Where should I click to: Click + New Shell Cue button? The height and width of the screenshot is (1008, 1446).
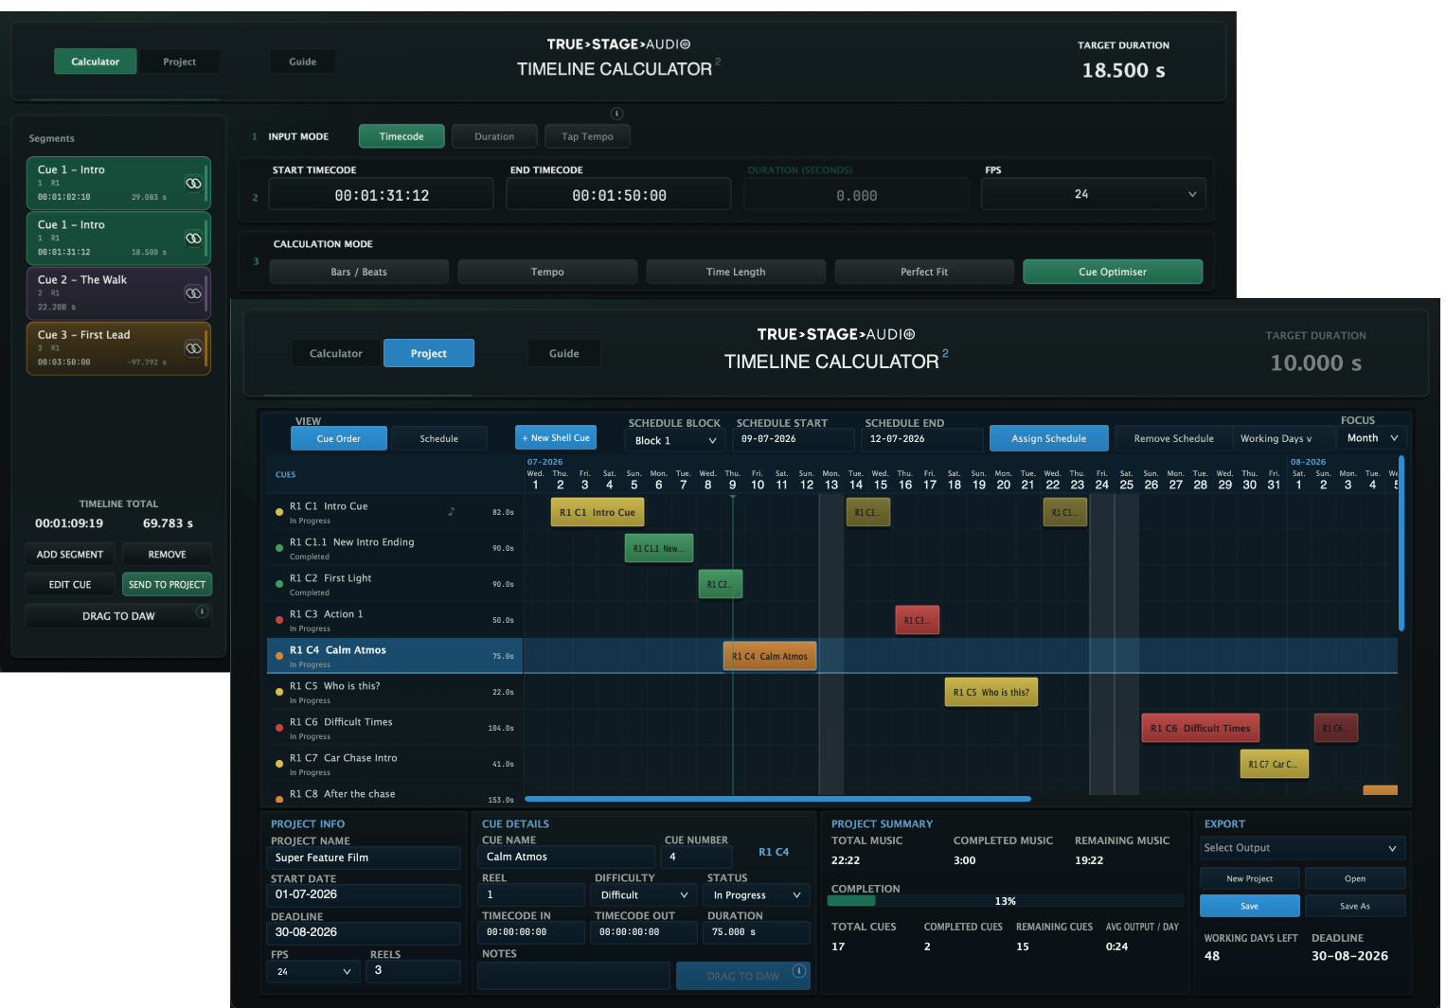[556, 437]
